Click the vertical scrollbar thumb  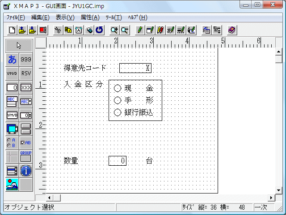point(278,59)
